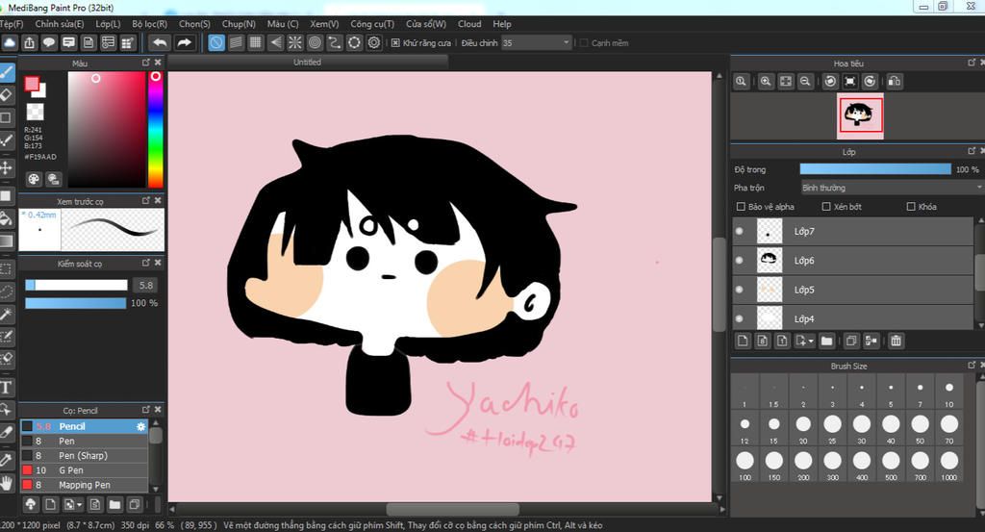This screenshot has height=532, width=985.
Task: Open Pencil brush settings gear
Action: click(140, 426)
